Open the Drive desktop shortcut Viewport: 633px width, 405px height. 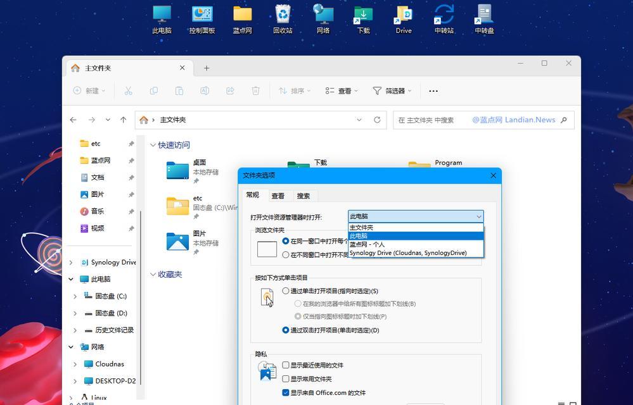tap(404, 20)
